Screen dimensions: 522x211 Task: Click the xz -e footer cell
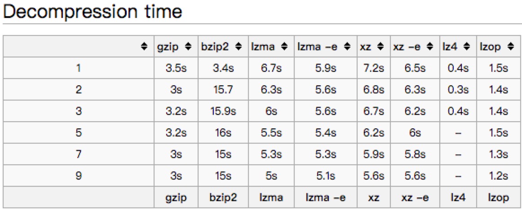point(414,198)
